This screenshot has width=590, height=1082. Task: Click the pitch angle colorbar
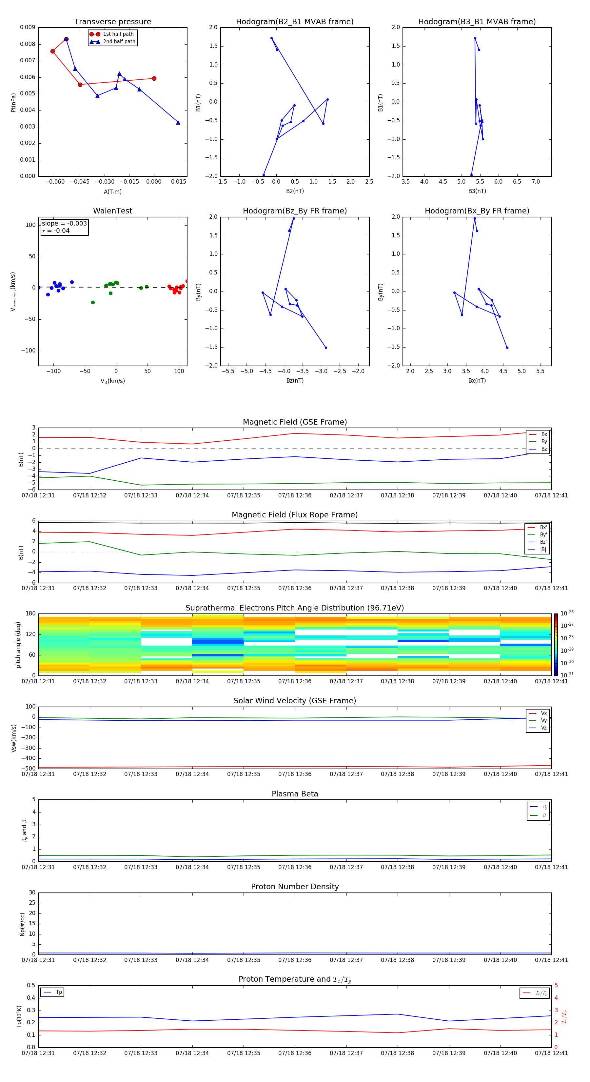pyautogui.click(x=556, y=644)
